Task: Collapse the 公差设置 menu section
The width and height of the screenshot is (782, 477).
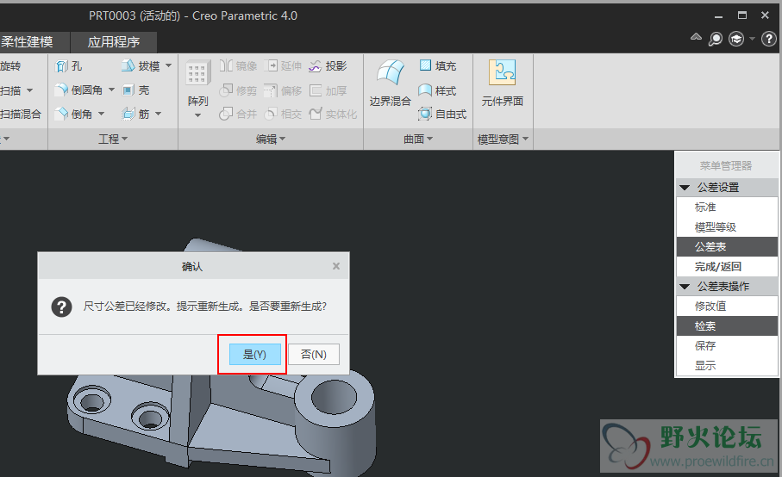Action: click(685, 188)
